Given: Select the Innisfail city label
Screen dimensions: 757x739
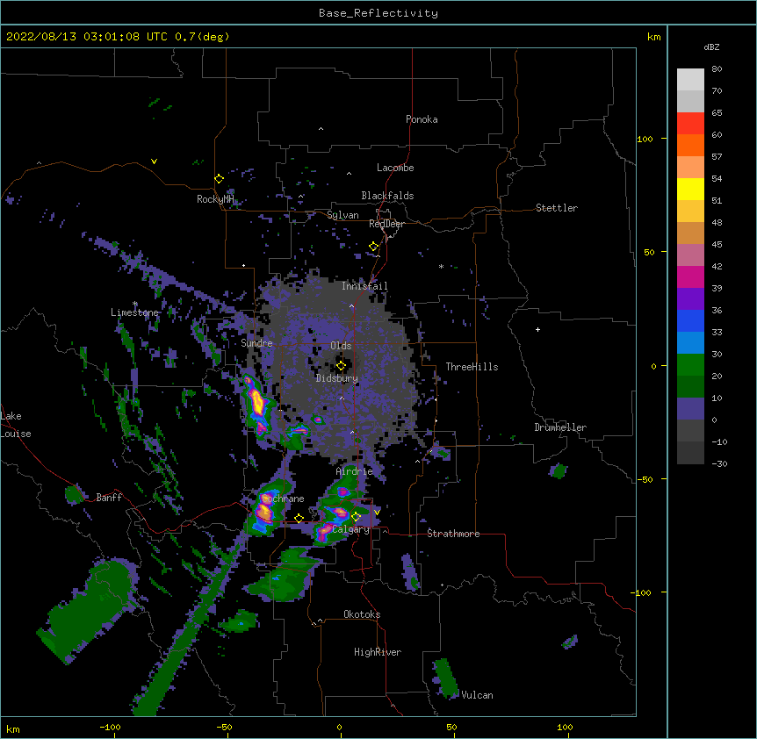Looking at the screenshot, I should pos(364,286).
